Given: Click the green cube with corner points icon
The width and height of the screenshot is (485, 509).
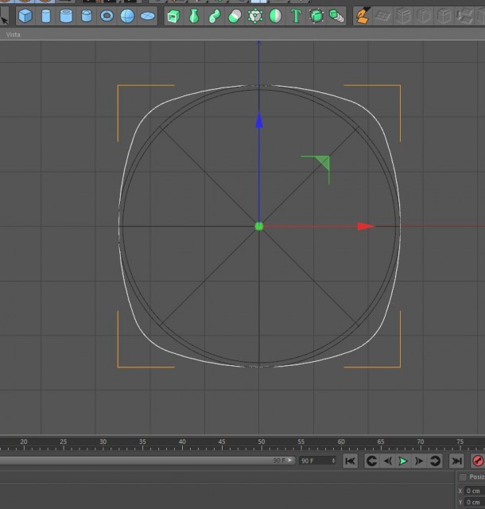Looking at the screenshot, I should [316, 16].
